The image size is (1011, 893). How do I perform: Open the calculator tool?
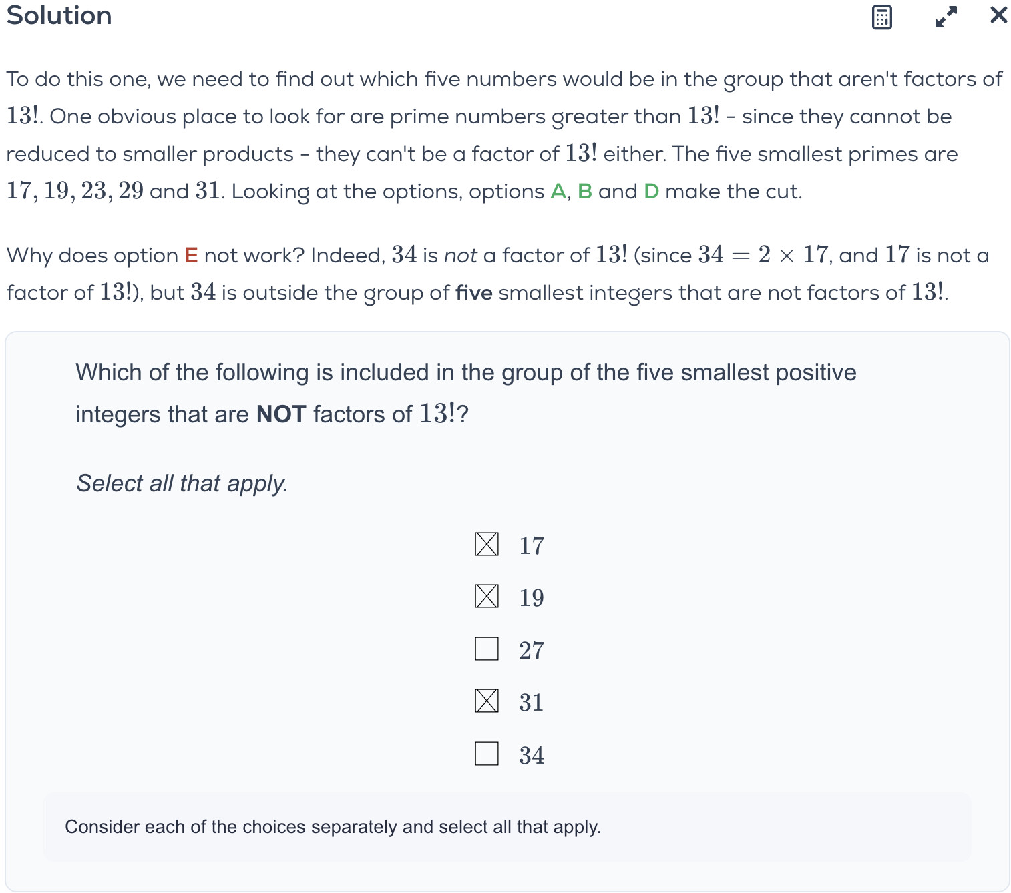tap(881, 17)
